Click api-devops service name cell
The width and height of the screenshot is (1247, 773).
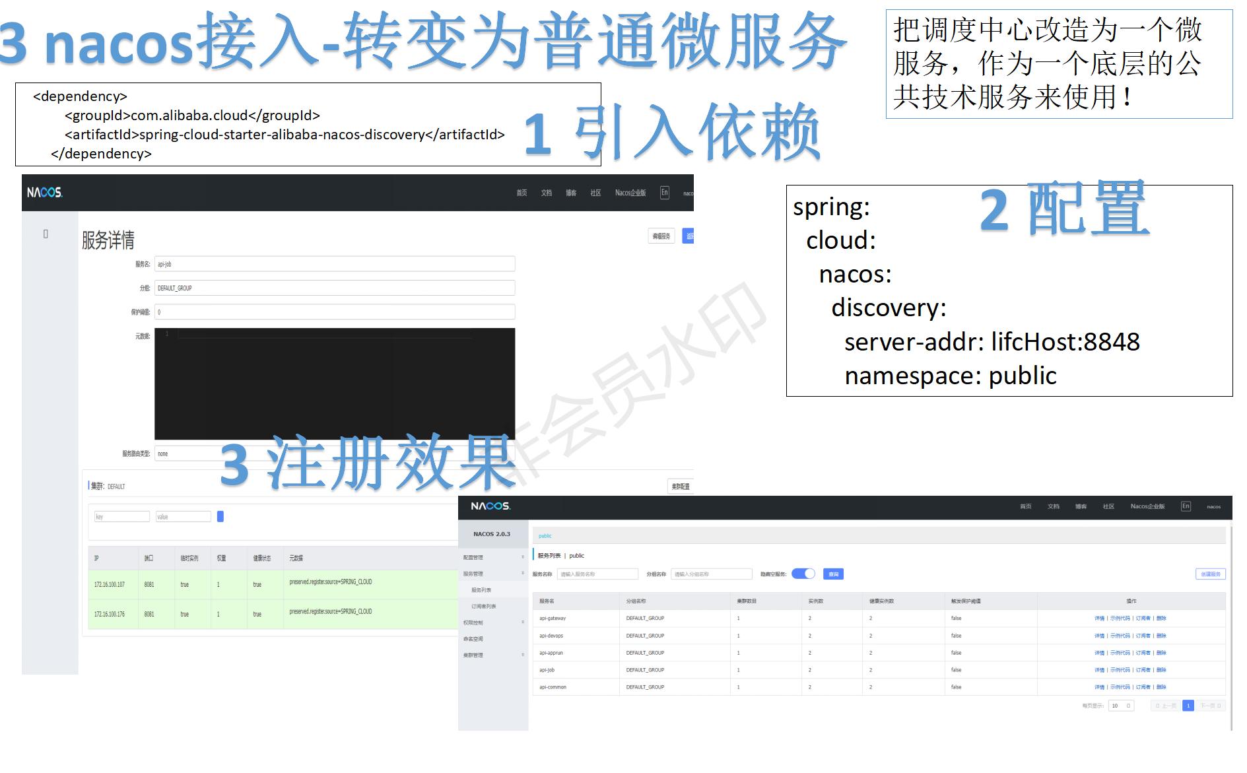pos(551,636)
